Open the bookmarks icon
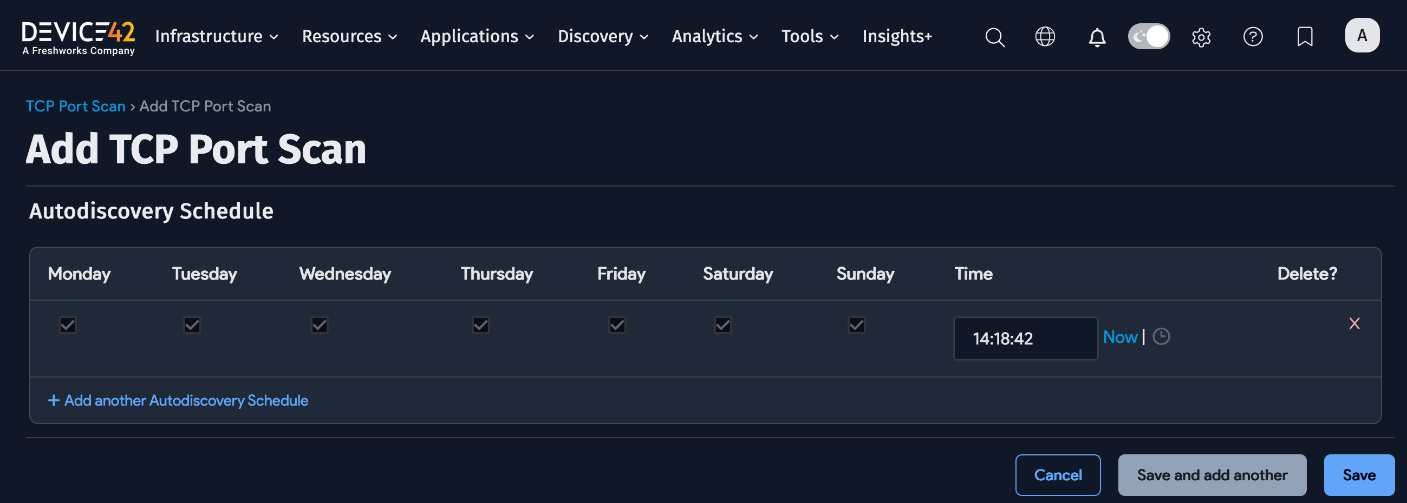 point(1304,37)
